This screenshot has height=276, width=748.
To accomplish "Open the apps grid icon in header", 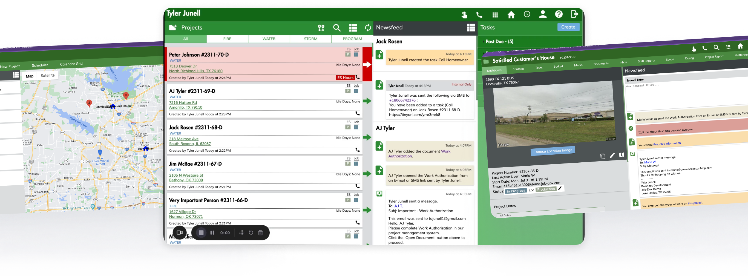I will pyautogui.click(x=495, y=15).
